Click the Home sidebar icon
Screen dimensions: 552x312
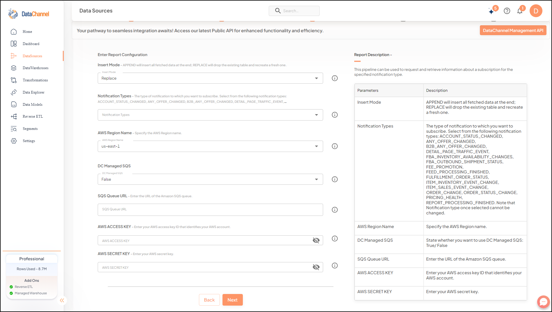pos(14,32)
